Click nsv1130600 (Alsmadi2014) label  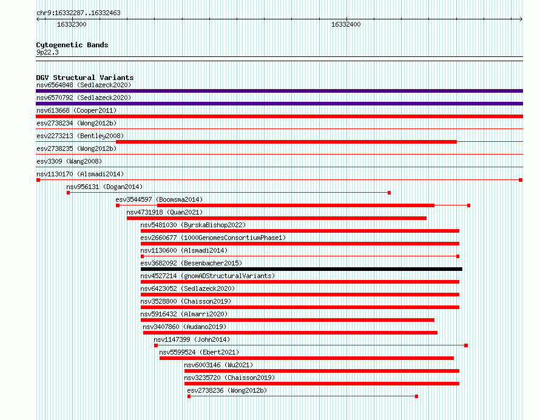point(184,250)
